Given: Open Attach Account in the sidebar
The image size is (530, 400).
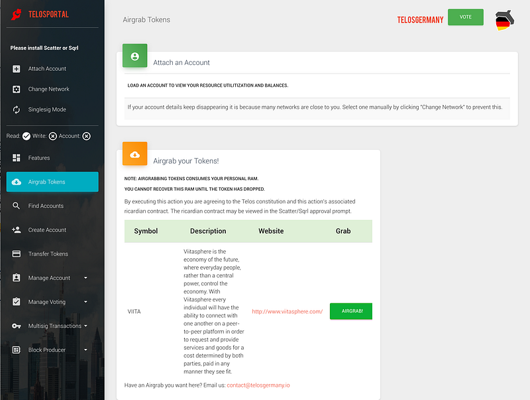Looking at the screenshot, I should click(52, 69).
